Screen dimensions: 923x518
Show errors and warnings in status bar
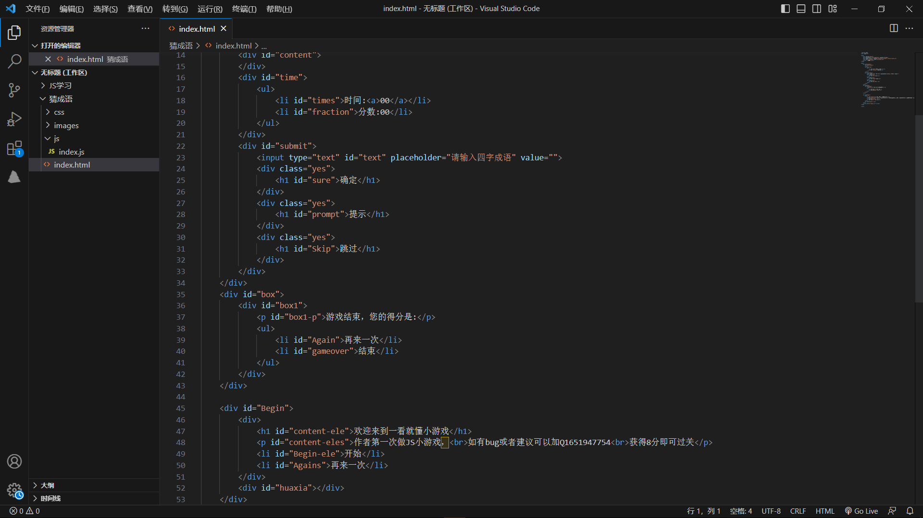[x=25, y=511]
